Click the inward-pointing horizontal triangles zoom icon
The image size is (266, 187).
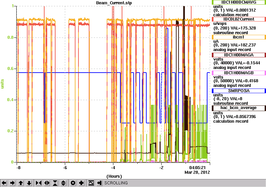(x=39, y=183)
